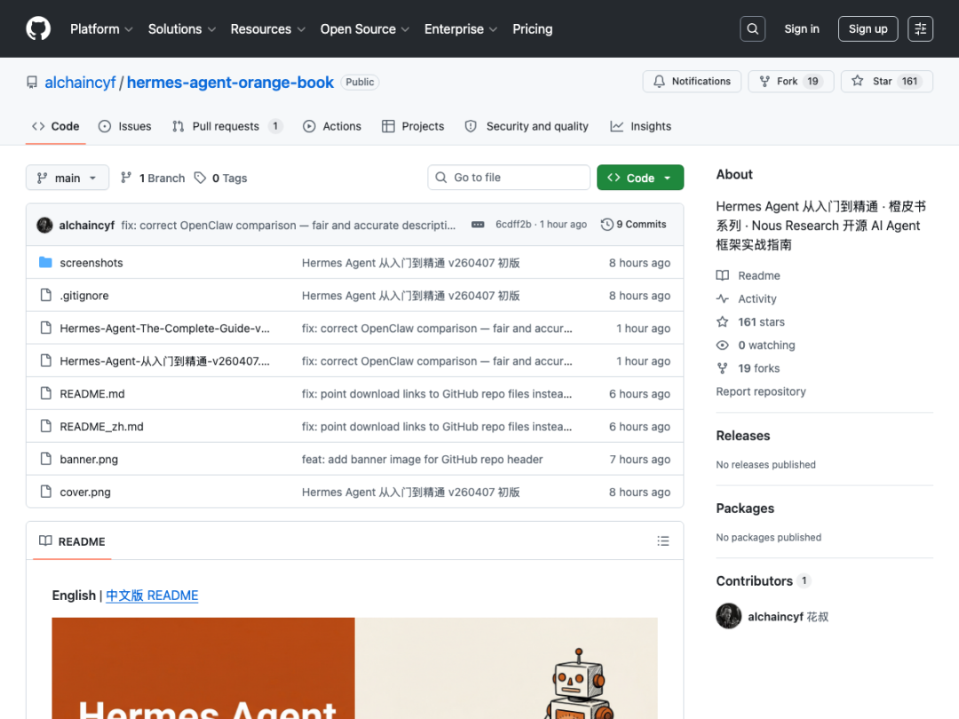This screenshot has width=959, height=719.
Task: Click file icon beside cover.png
Action: click(45, 492)
